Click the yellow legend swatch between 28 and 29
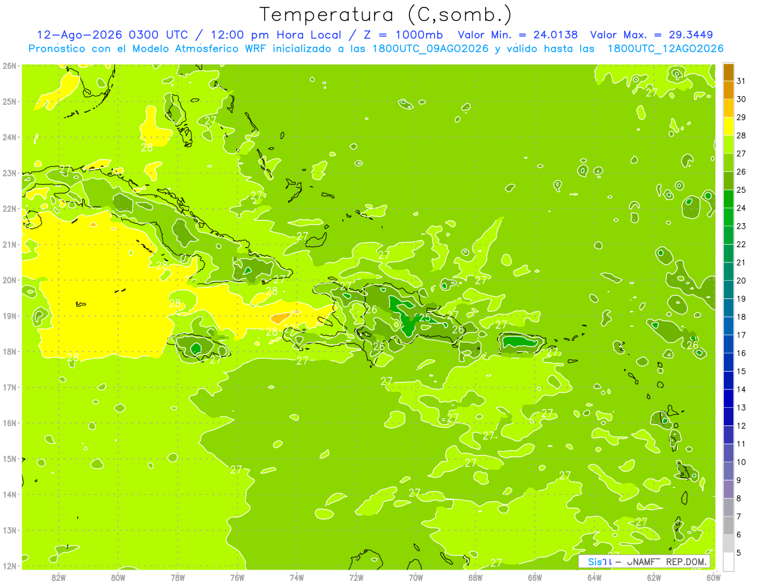 pyautogui.click(x=728, y=126)
